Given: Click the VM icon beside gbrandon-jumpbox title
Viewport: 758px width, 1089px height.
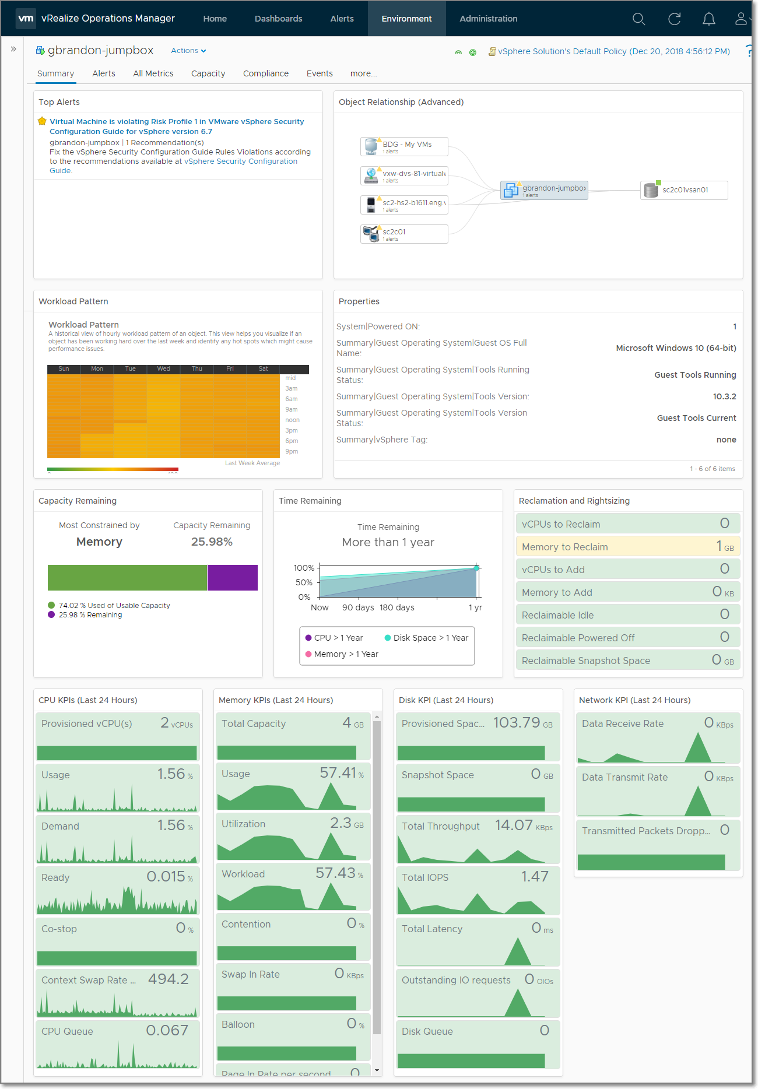Looking at the screenshot, I should pyautogui.click(x=40, y=51).
